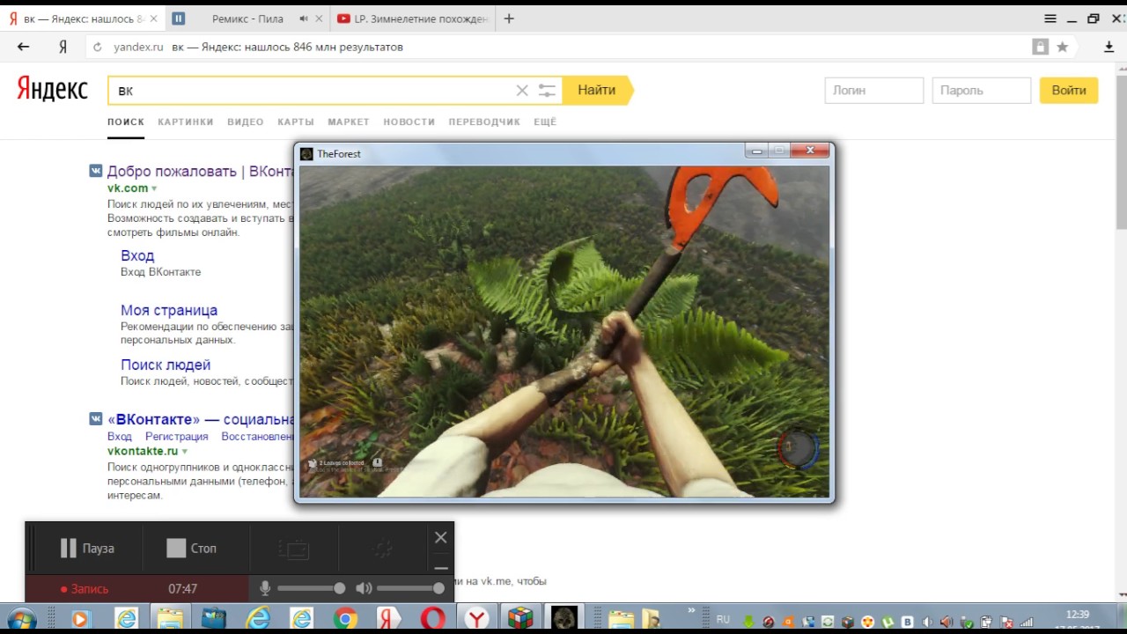Viewport: 1127px width, 634px height.
Task: Click the 'Пароль' input field
Action: pyautogui.click(x=982, y=90)
